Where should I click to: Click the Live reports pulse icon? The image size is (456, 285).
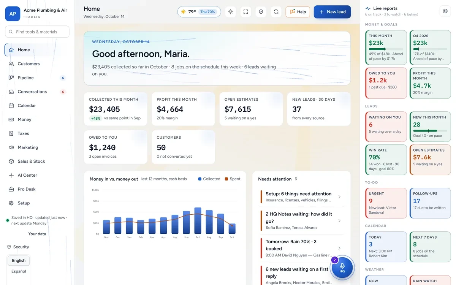click(x=368, y=8)
